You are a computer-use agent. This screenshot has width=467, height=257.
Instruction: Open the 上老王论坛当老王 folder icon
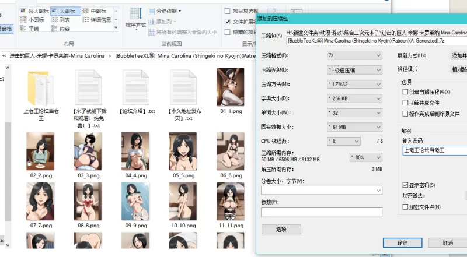click(41, 88)
